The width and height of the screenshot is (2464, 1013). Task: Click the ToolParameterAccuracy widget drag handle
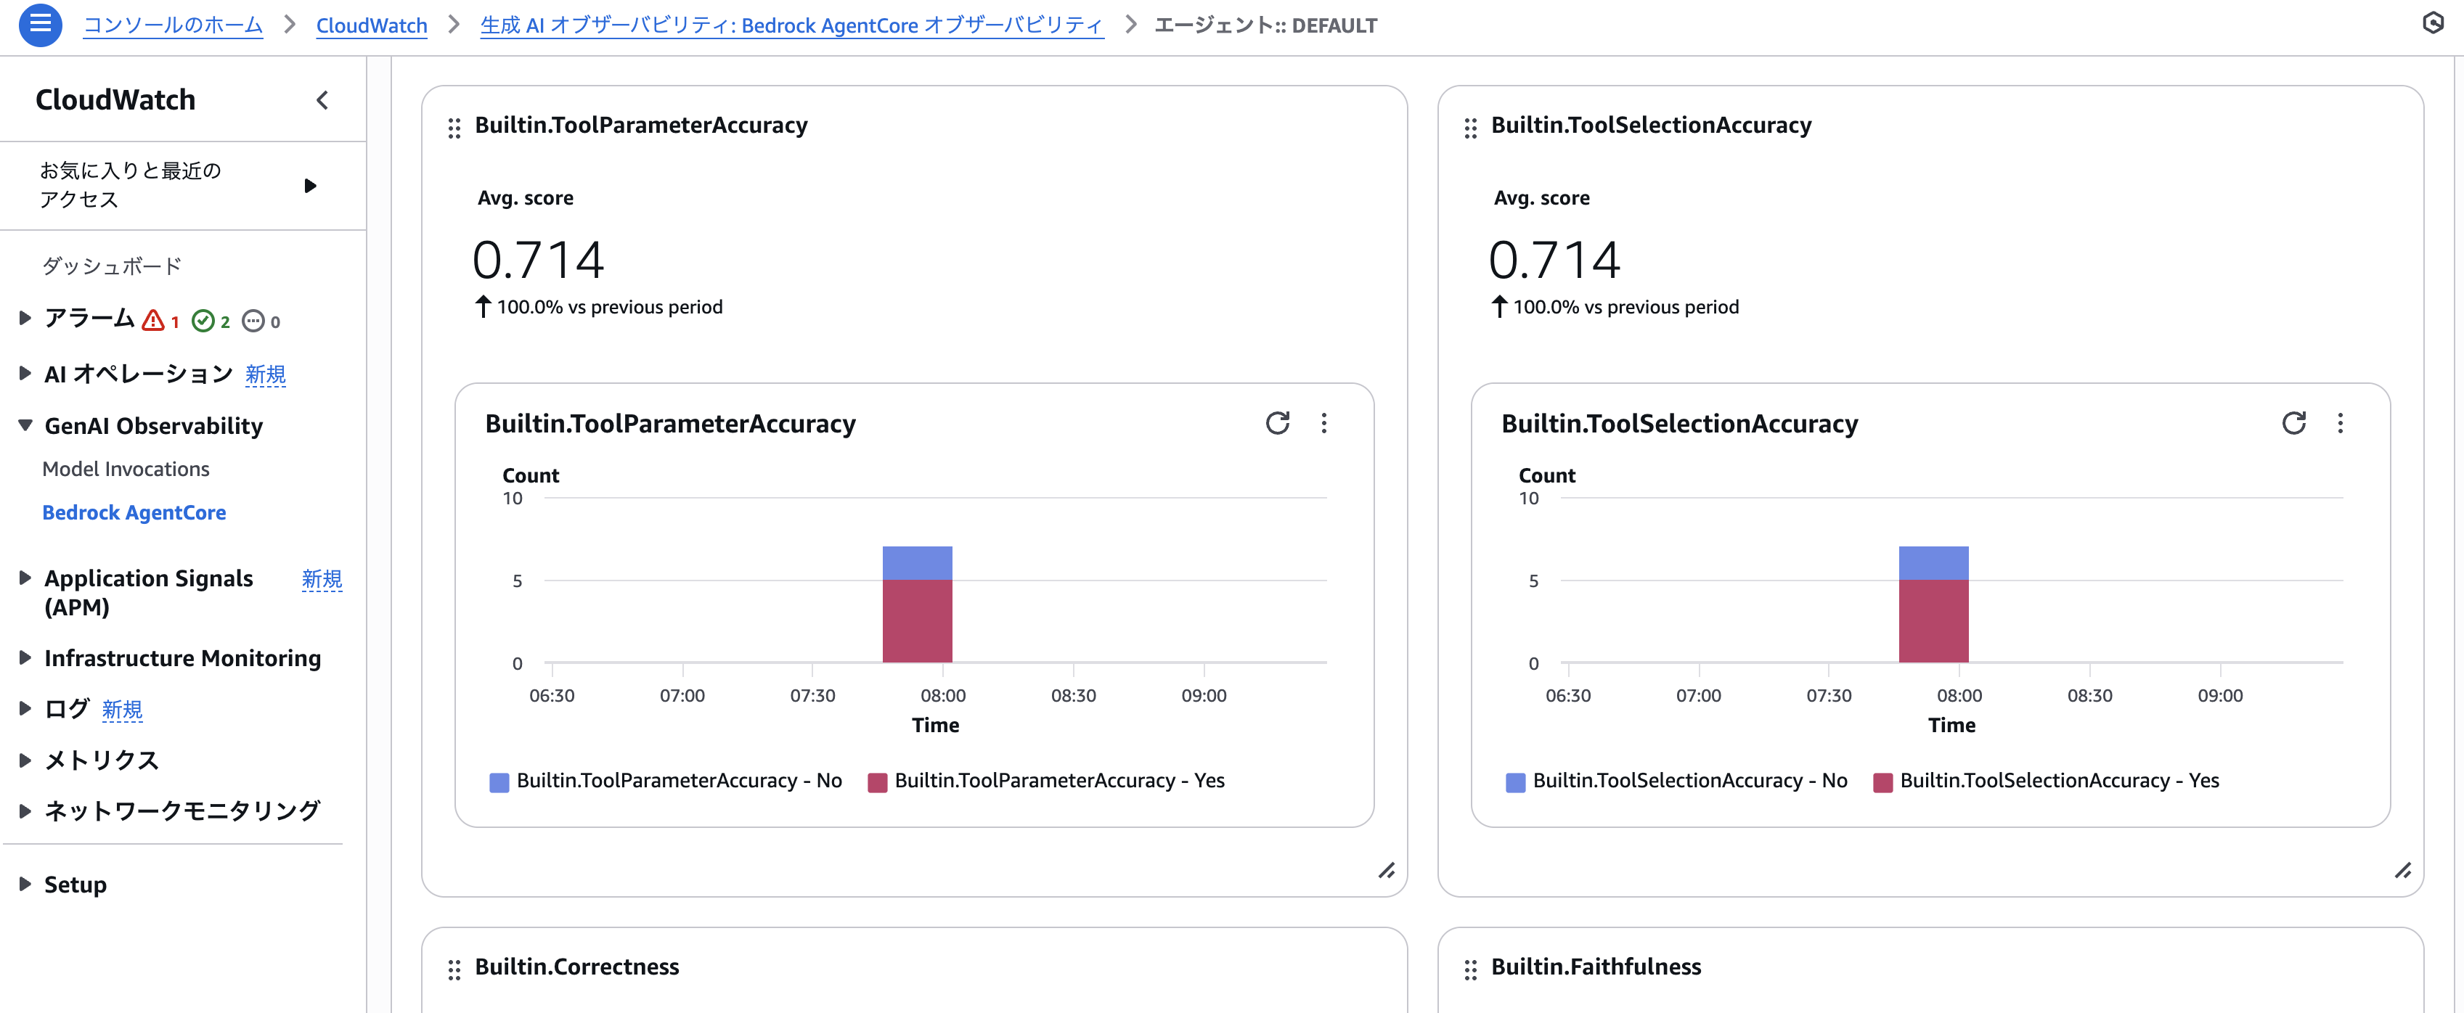(x=454, y=127)
